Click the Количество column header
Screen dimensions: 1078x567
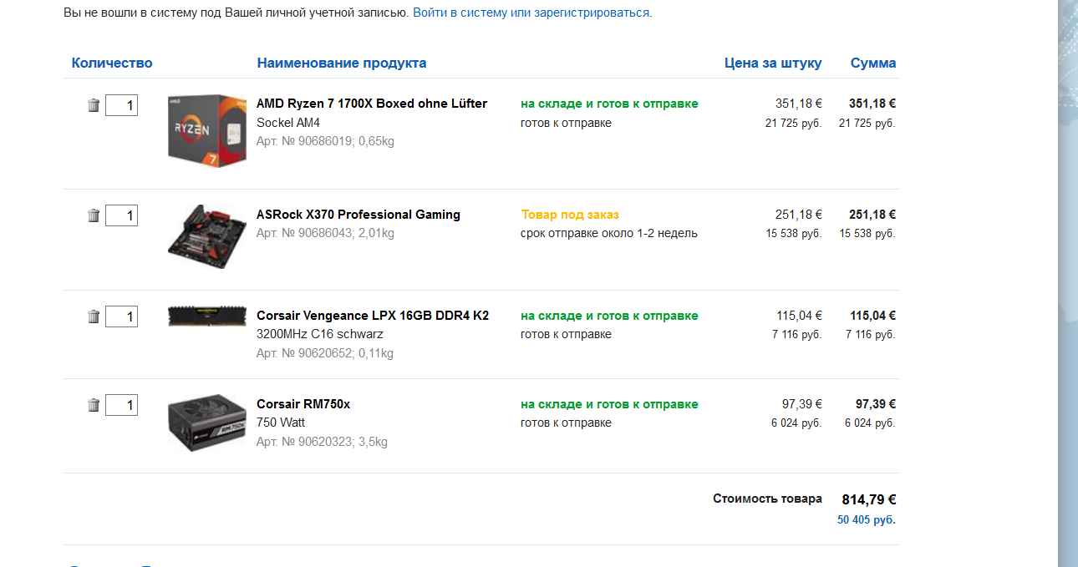(x=112, y=63)
